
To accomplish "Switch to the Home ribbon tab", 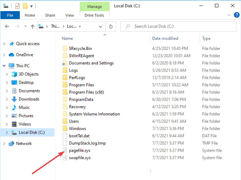I will coord(30,15).
